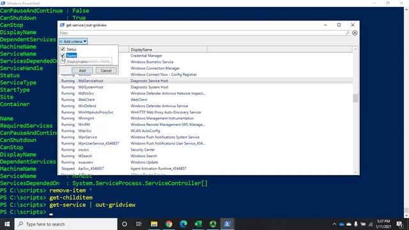409x230 pixels.
Task: Open Excel from the taskbar
Action: point(198,224)
